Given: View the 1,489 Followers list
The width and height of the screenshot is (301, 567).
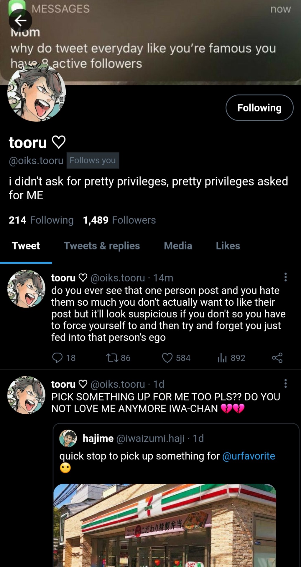Looking at the screenshot, I should pyautogui.click(x=119, y=220).
